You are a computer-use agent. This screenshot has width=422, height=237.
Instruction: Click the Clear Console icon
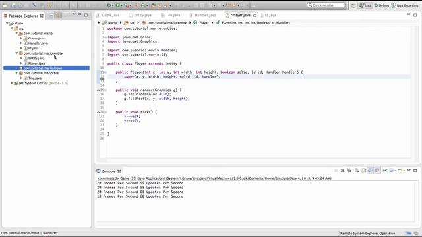(357, 171)
